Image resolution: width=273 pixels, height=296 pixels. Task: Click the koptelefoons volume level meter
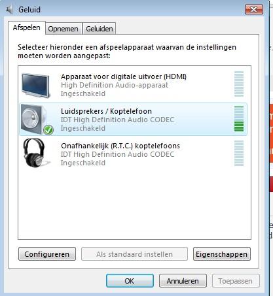tap(239, 154)
